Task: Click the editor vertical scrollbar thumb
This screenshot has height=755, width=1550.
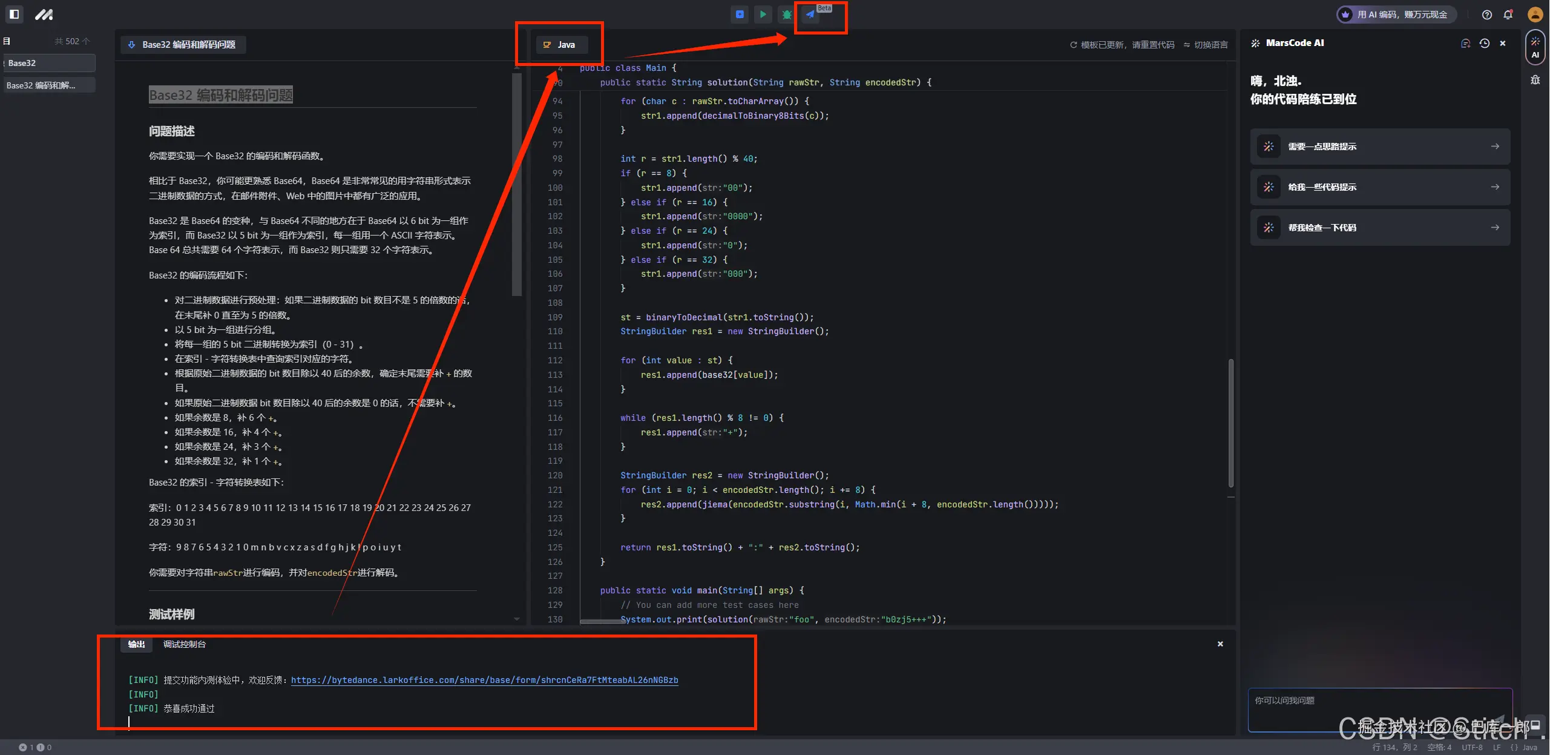Action: pyautogui.click(x=1230, y=424)
